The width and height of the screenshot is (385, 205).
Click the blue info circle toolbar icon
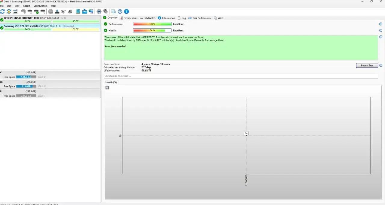pos(126,11)
